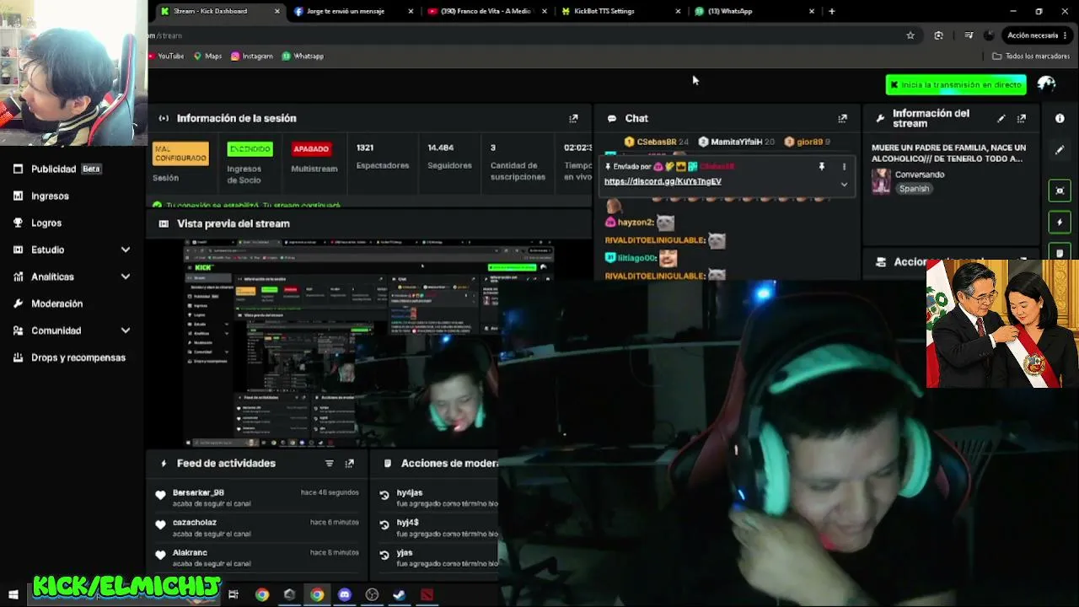Click the green lightning bolt icon

point(1060,223)
